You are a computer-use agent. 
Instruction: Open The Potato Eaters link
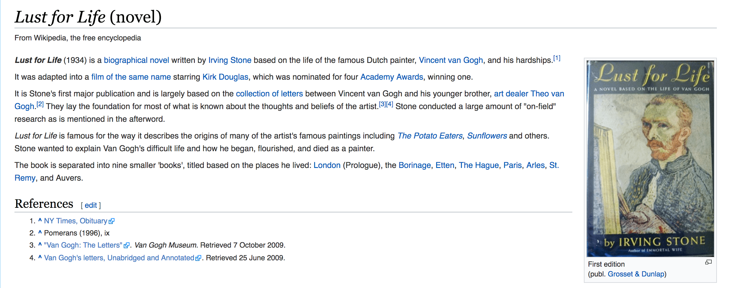(x=430, y=136)
